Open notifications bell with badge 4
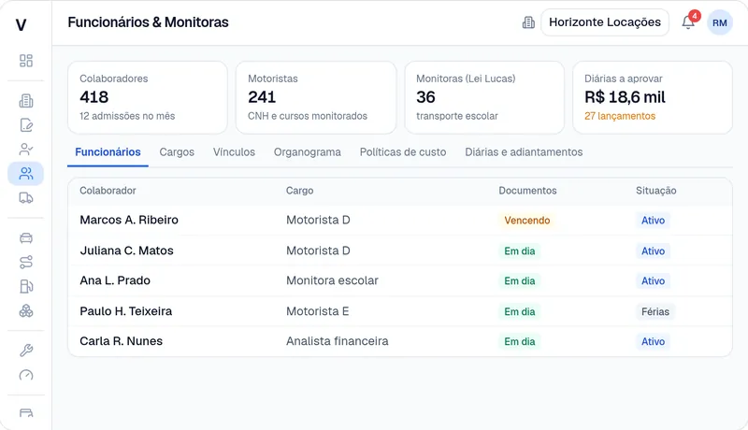This screenshot has height=430, width=748. (x=688, y=22)
